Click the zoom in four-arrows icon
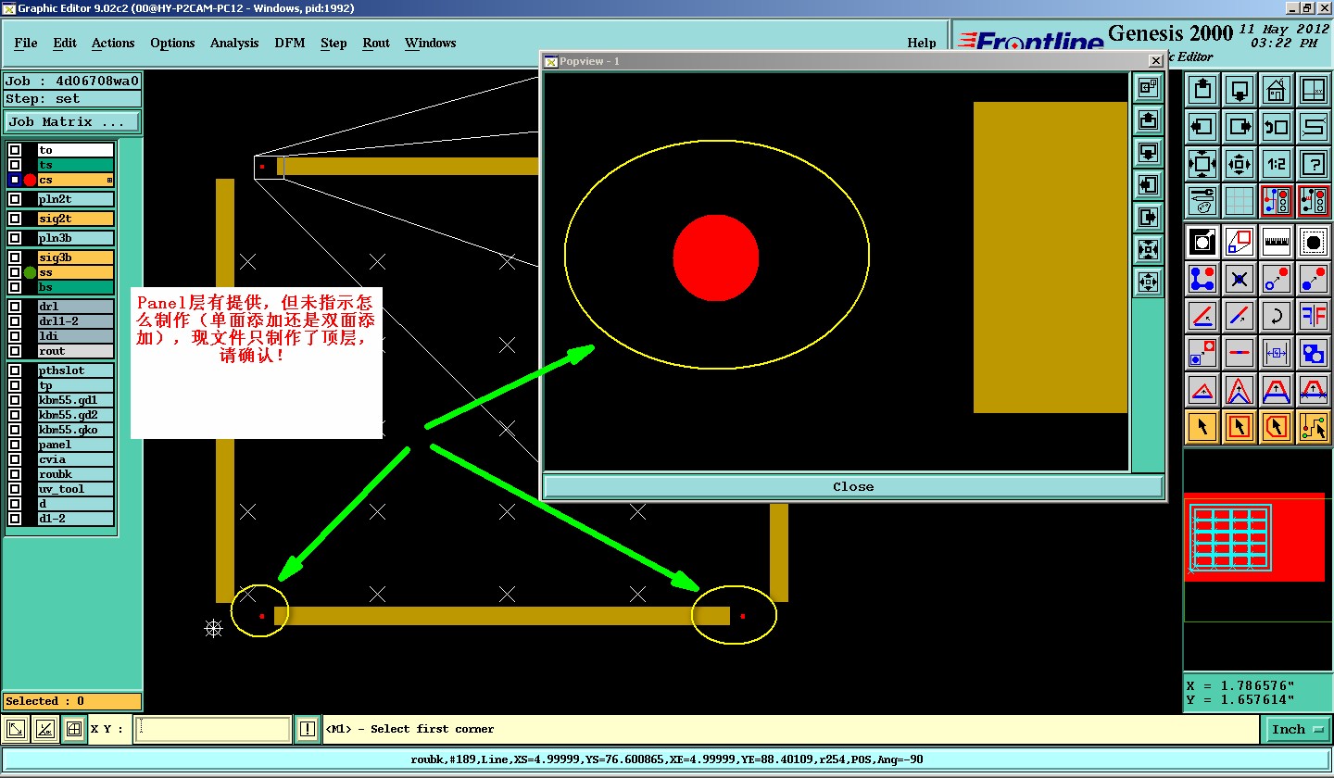Screen dimensions: 1334x778 click(1202, 164)
